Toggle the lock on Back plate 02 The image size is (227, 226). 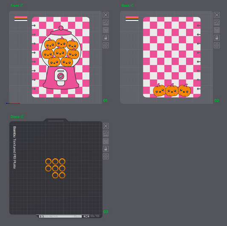[x=217, y=38]
